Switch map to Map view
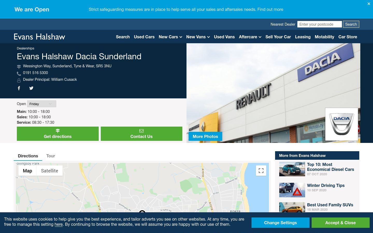The width and height of the screenshot is (373, 233). point(27,171)
